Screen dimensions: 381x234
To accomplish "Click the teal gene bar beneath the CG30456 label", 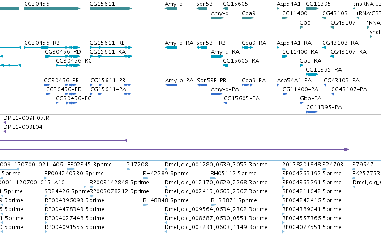I will point(52,9).
